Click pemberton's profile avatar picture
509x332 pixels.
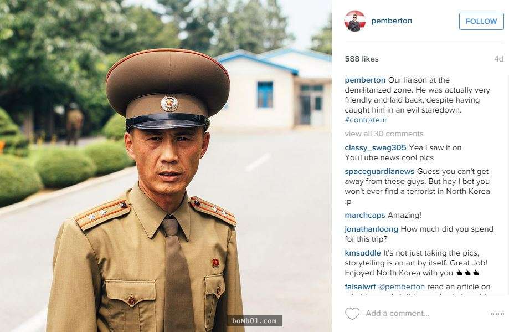point(355,21)
